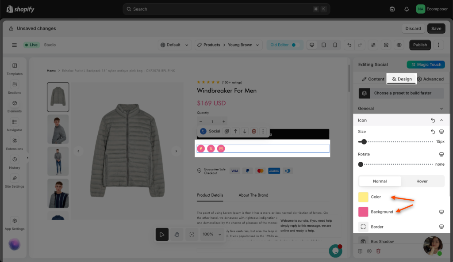The height and width of the screenshot is (262, 453).
Task: Open the 100% zoom level dropdown
Action: (212, 235)
